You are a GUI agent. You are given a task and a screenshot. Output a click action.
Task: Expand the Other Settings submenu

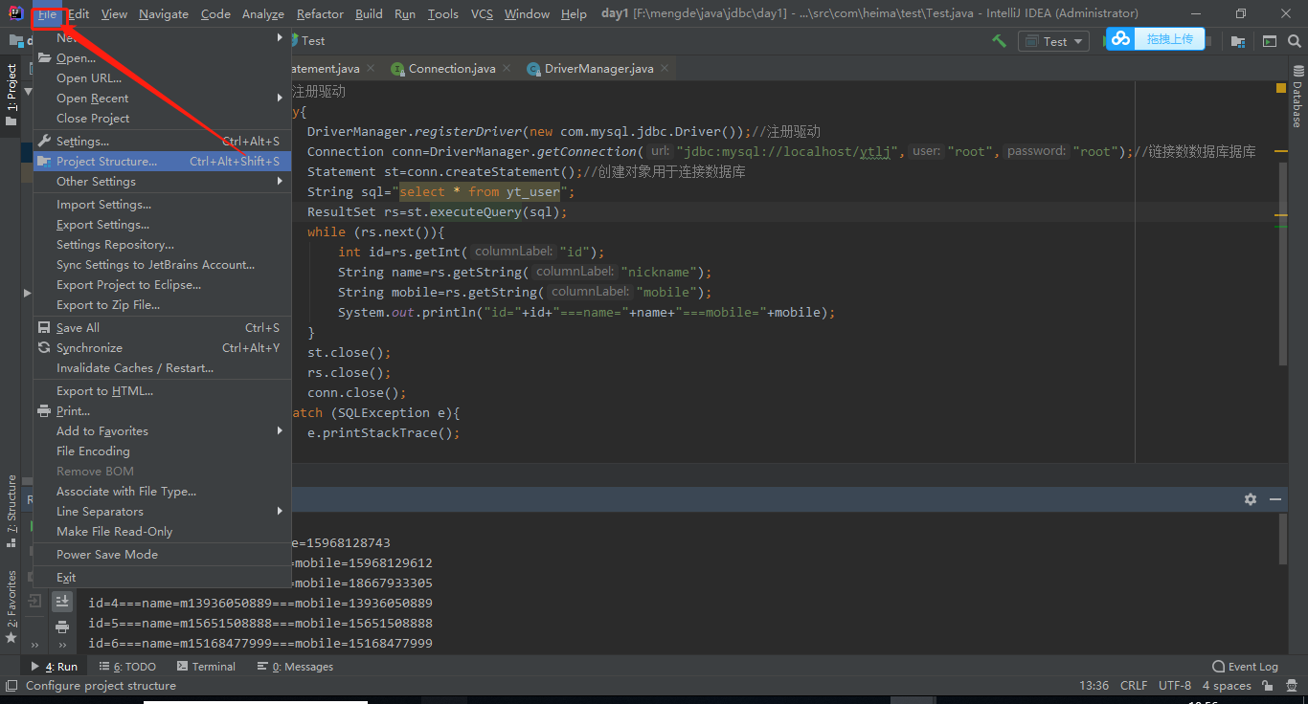[x=162, y=181]
